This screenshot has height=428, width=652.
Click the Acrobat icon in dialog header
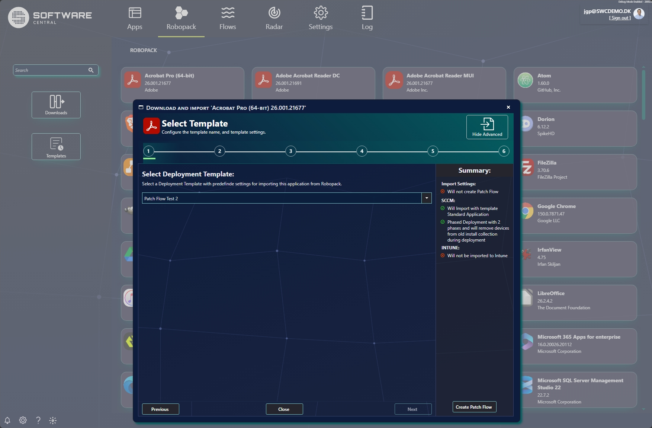pyautogui.click(x=151, y=126)
